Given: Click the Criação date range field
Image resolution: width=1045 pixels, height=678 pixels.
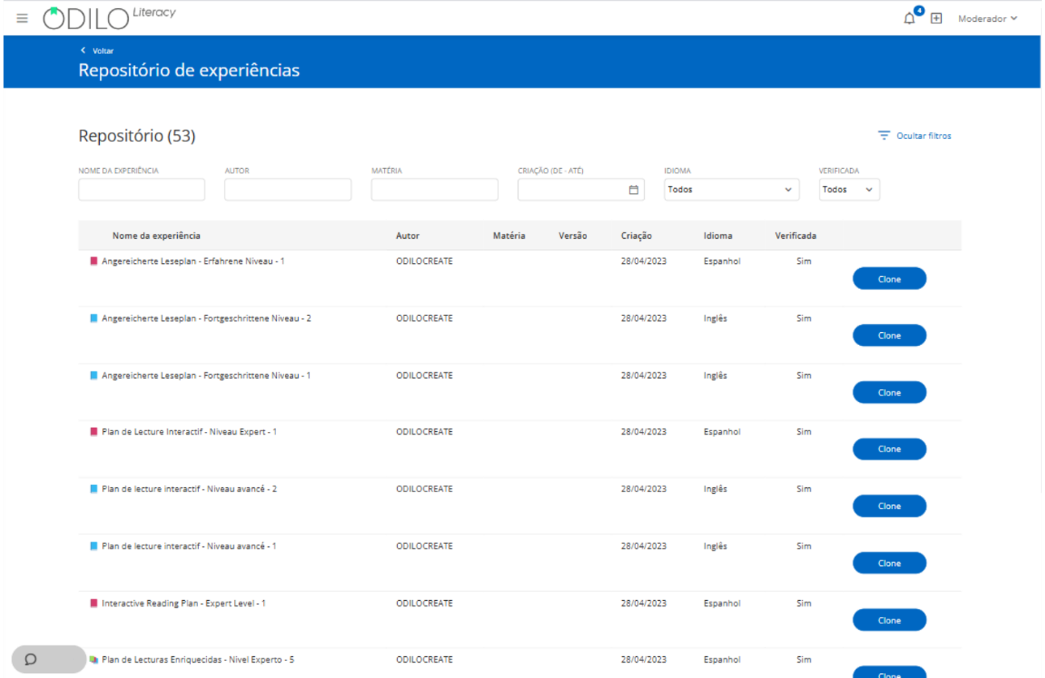Looking at the screenshot, I should pyautogui.click(x=581, y=190).
